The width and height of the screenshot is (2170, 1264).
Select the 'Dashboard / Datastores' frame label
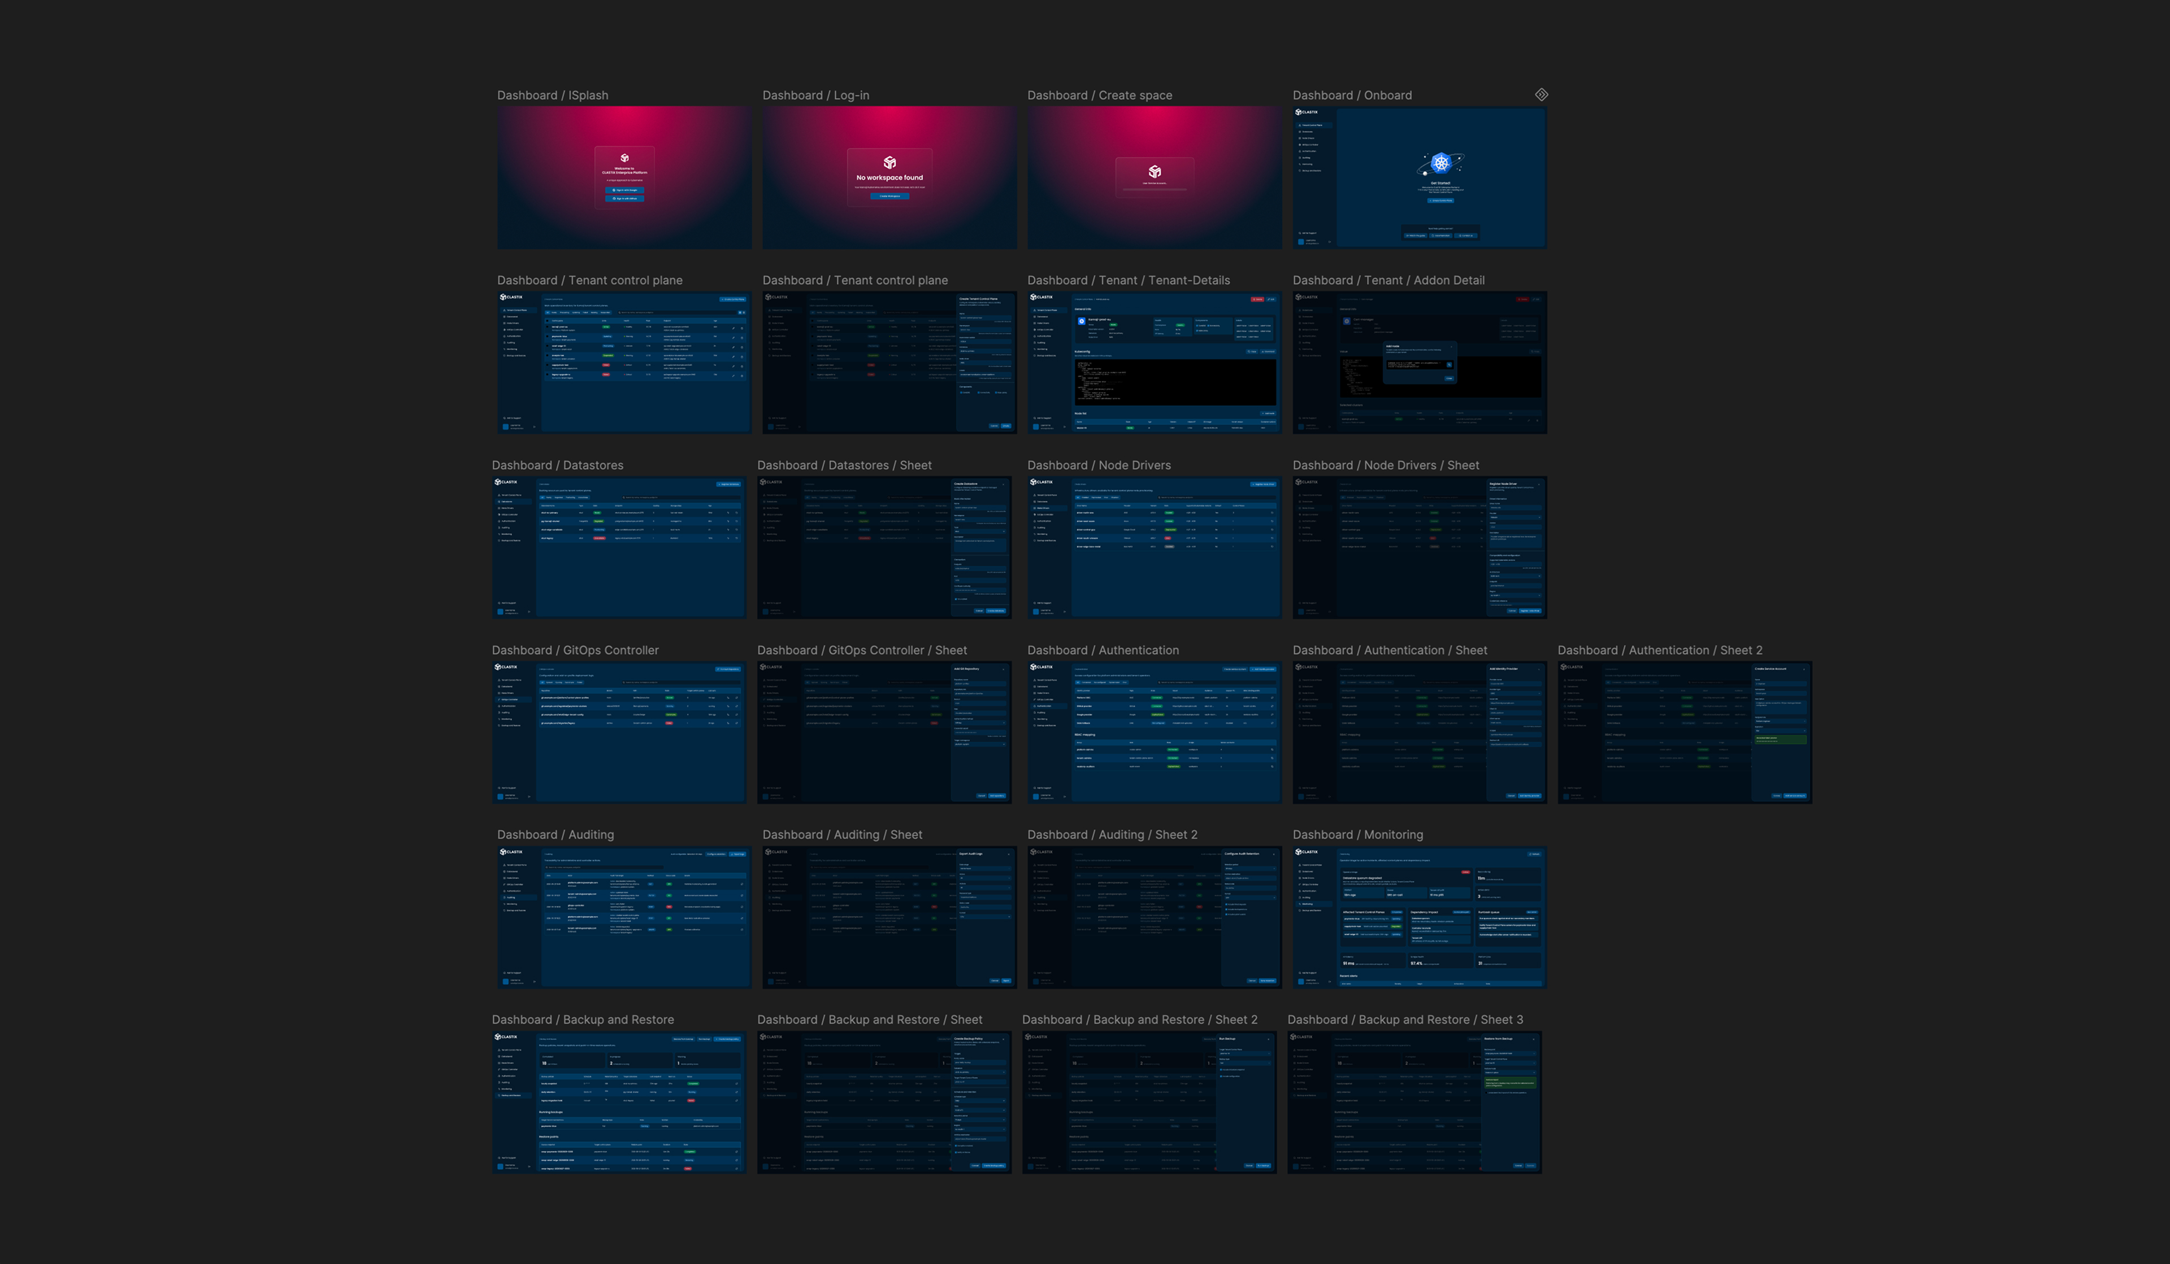tap(557, 465)
